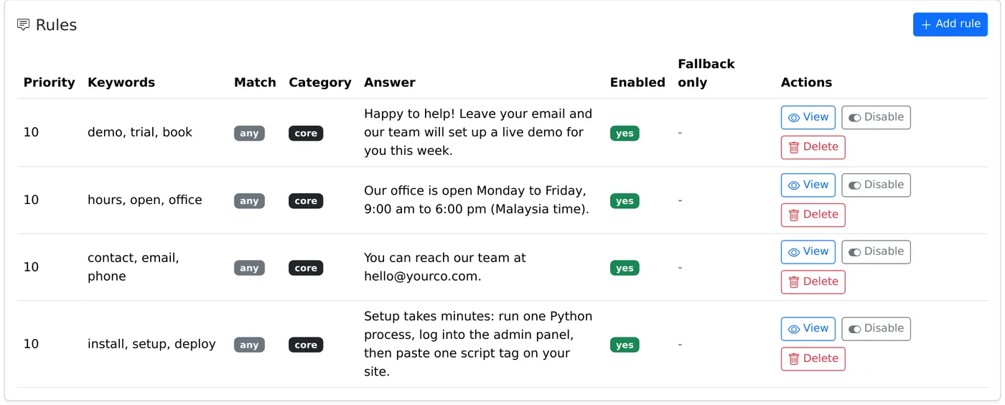
Task: Click the answer containing hello@yourco.com
Action: click(x=445, y=267)
